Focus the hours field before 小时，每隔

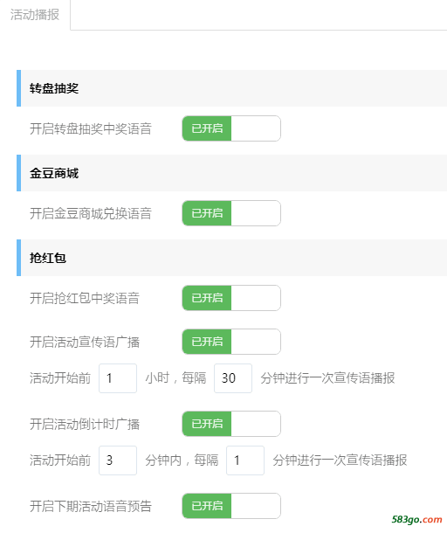tap(118, 378)
